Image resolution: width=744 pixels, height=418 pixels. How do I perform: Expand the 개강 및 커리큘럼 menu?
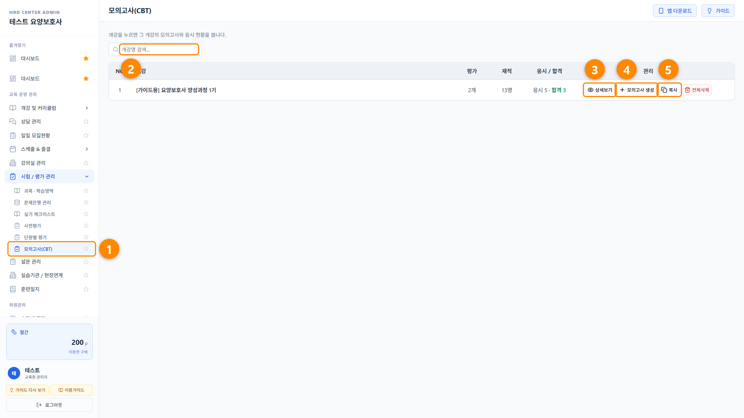[x=49, y=108]
